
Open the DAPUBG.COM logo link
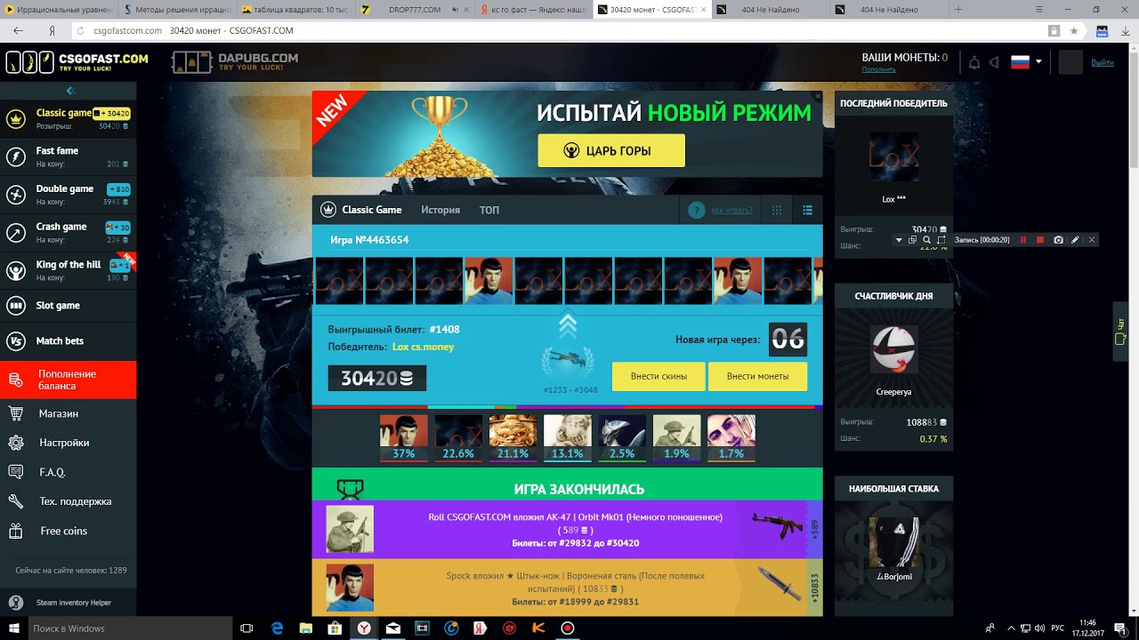tap(235, 62)
